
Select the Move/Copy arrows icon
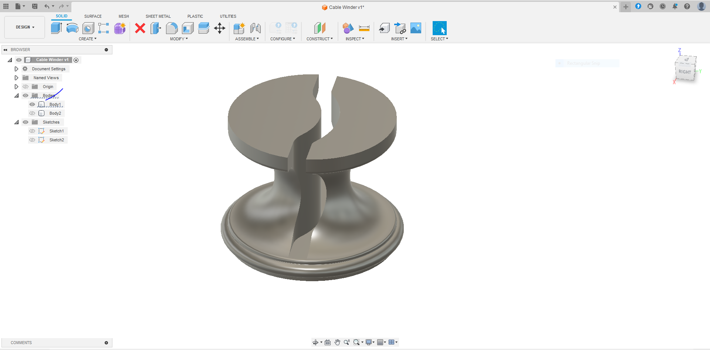220,28
